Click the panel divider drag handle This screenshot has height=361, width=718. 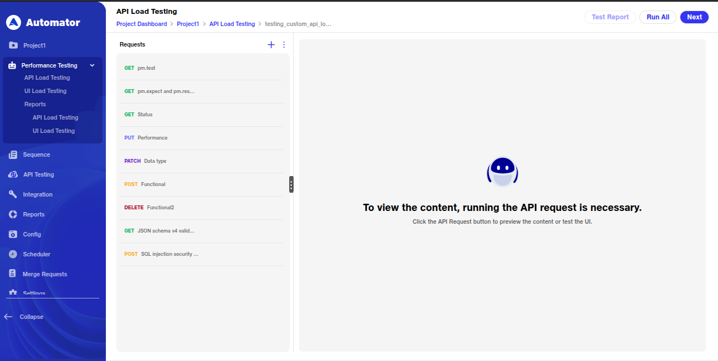click(x=291, y=184)
